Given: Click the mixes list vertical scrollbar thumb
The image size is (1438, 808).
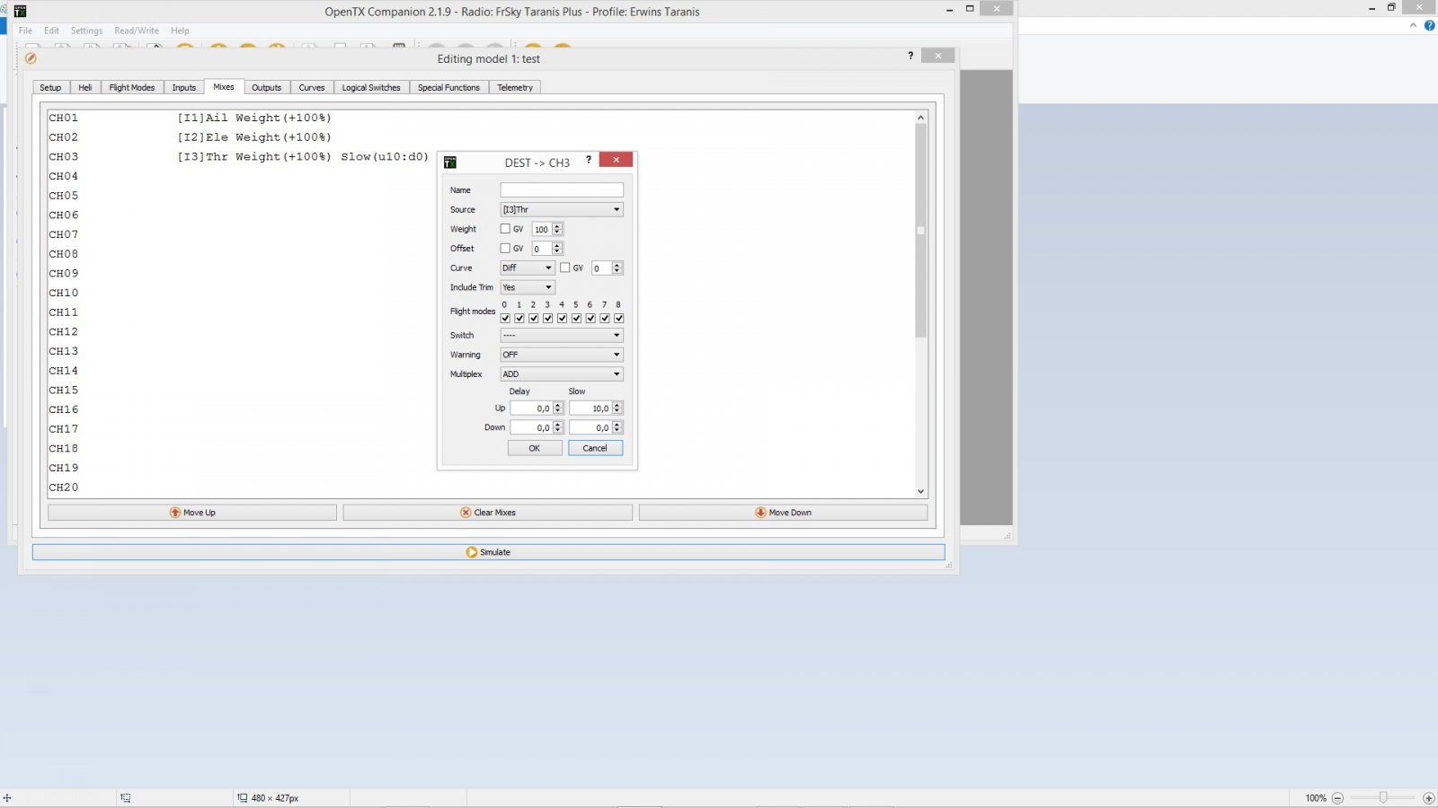Looking at the screenshot, I should click(x=920, y=231).
